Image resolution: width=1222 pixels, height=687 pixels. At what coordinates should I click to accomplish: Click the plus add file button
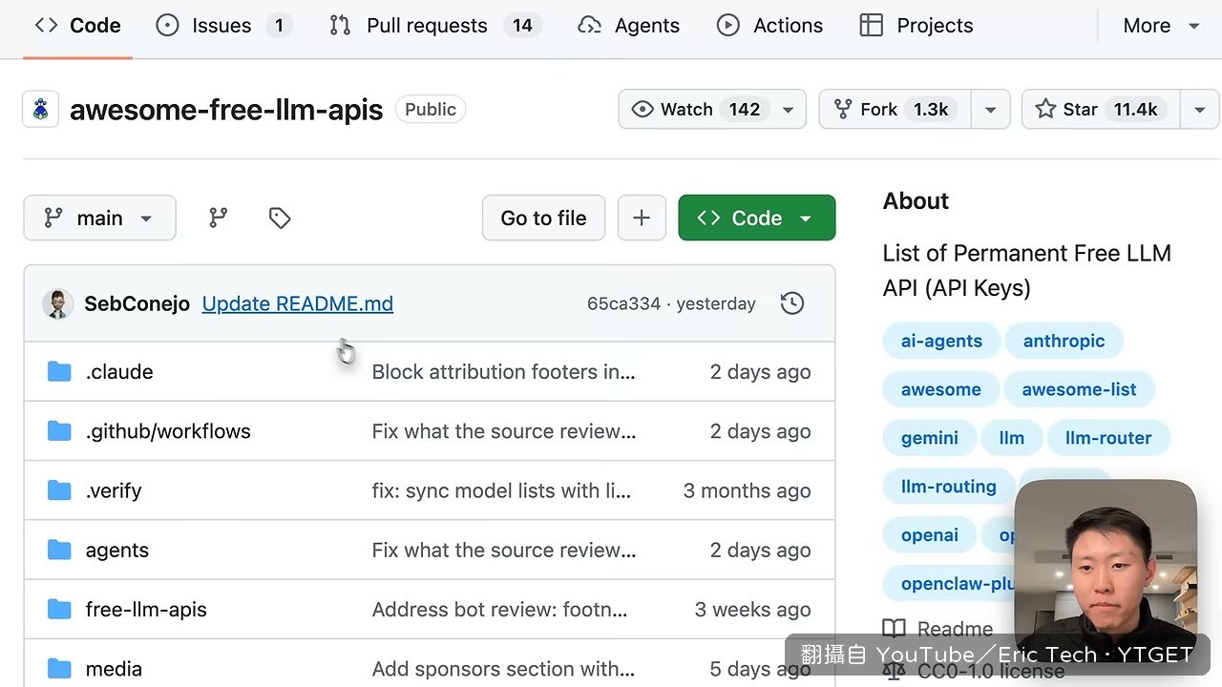point(642,218)
